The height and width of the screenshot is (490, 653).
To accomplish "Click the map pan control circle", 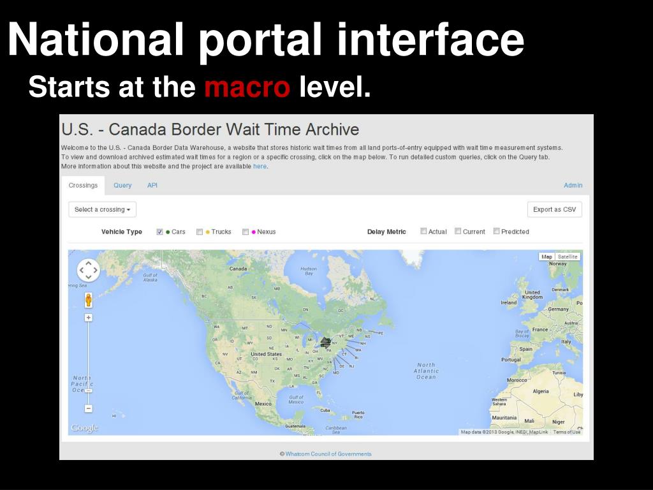I will (x=88, y=270).
